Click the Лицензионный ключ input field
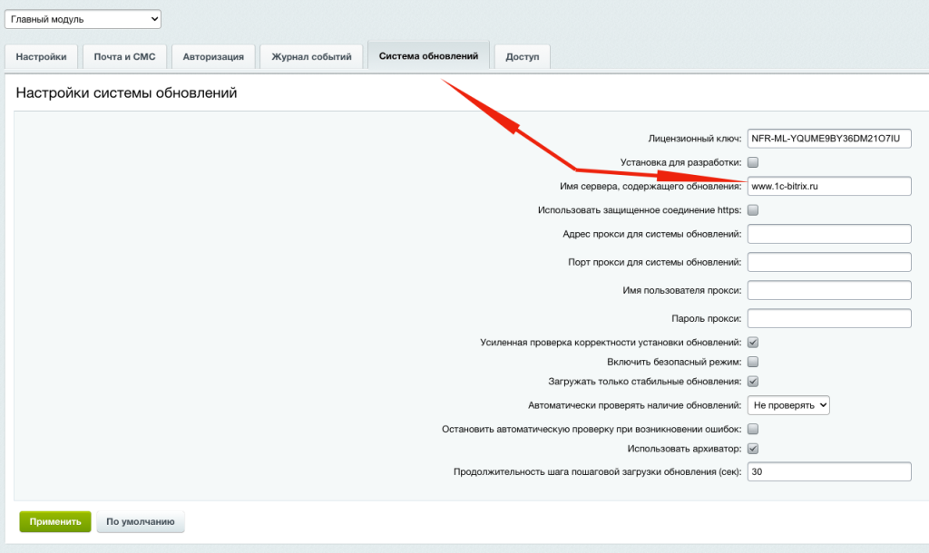The image size is (929, 553). coord(828,138)
